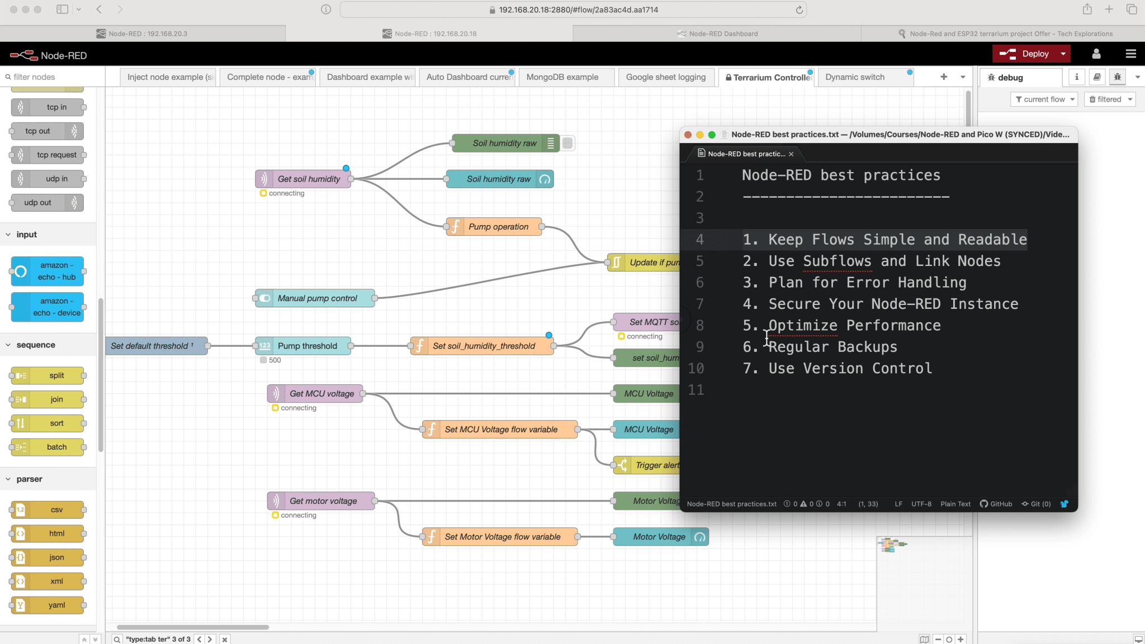The width and height of the screenshot is (1145, 644).
Task: Click the workspace horizontal scrollbar
Action: click(193, 627)
